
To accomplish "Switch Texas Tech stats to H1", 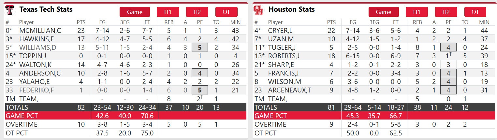I will 168,12.
